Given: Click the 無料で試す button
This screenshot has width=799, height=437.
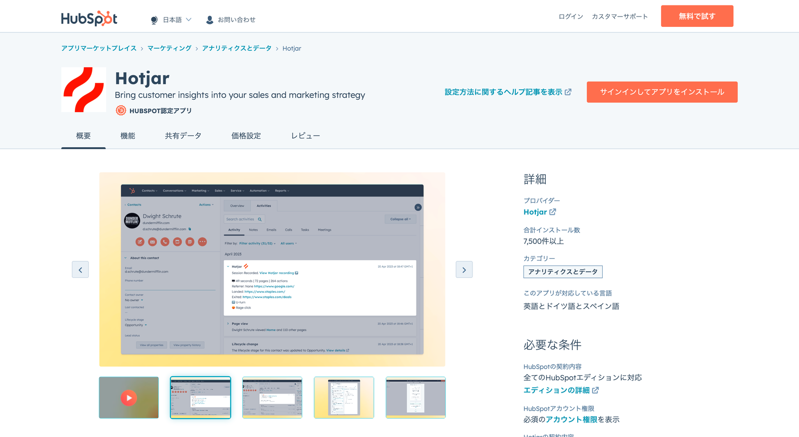Looking at the screenshot, I should [697, 16].
